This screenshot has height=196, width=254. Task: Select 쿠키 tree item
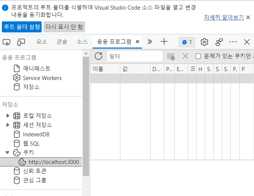28,153
